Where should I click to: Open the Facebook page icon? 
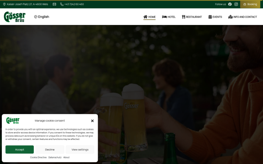[x=230, y=4]
